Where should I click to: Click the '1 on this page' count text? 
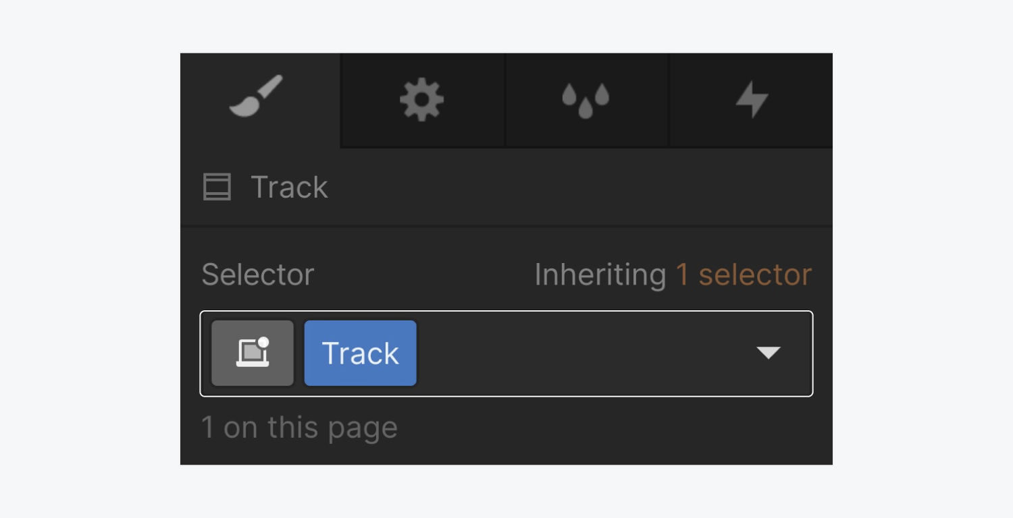point(300,428)
